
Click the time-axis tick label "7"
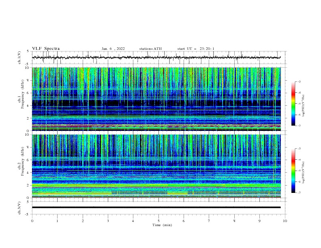coord(209,221)
